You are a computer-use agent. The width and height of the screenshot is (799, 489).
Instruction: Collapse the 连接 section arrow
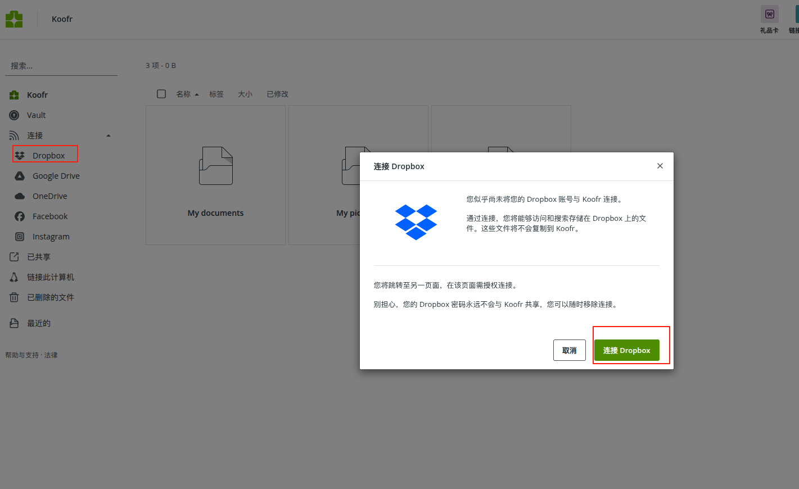pos(109,135)
